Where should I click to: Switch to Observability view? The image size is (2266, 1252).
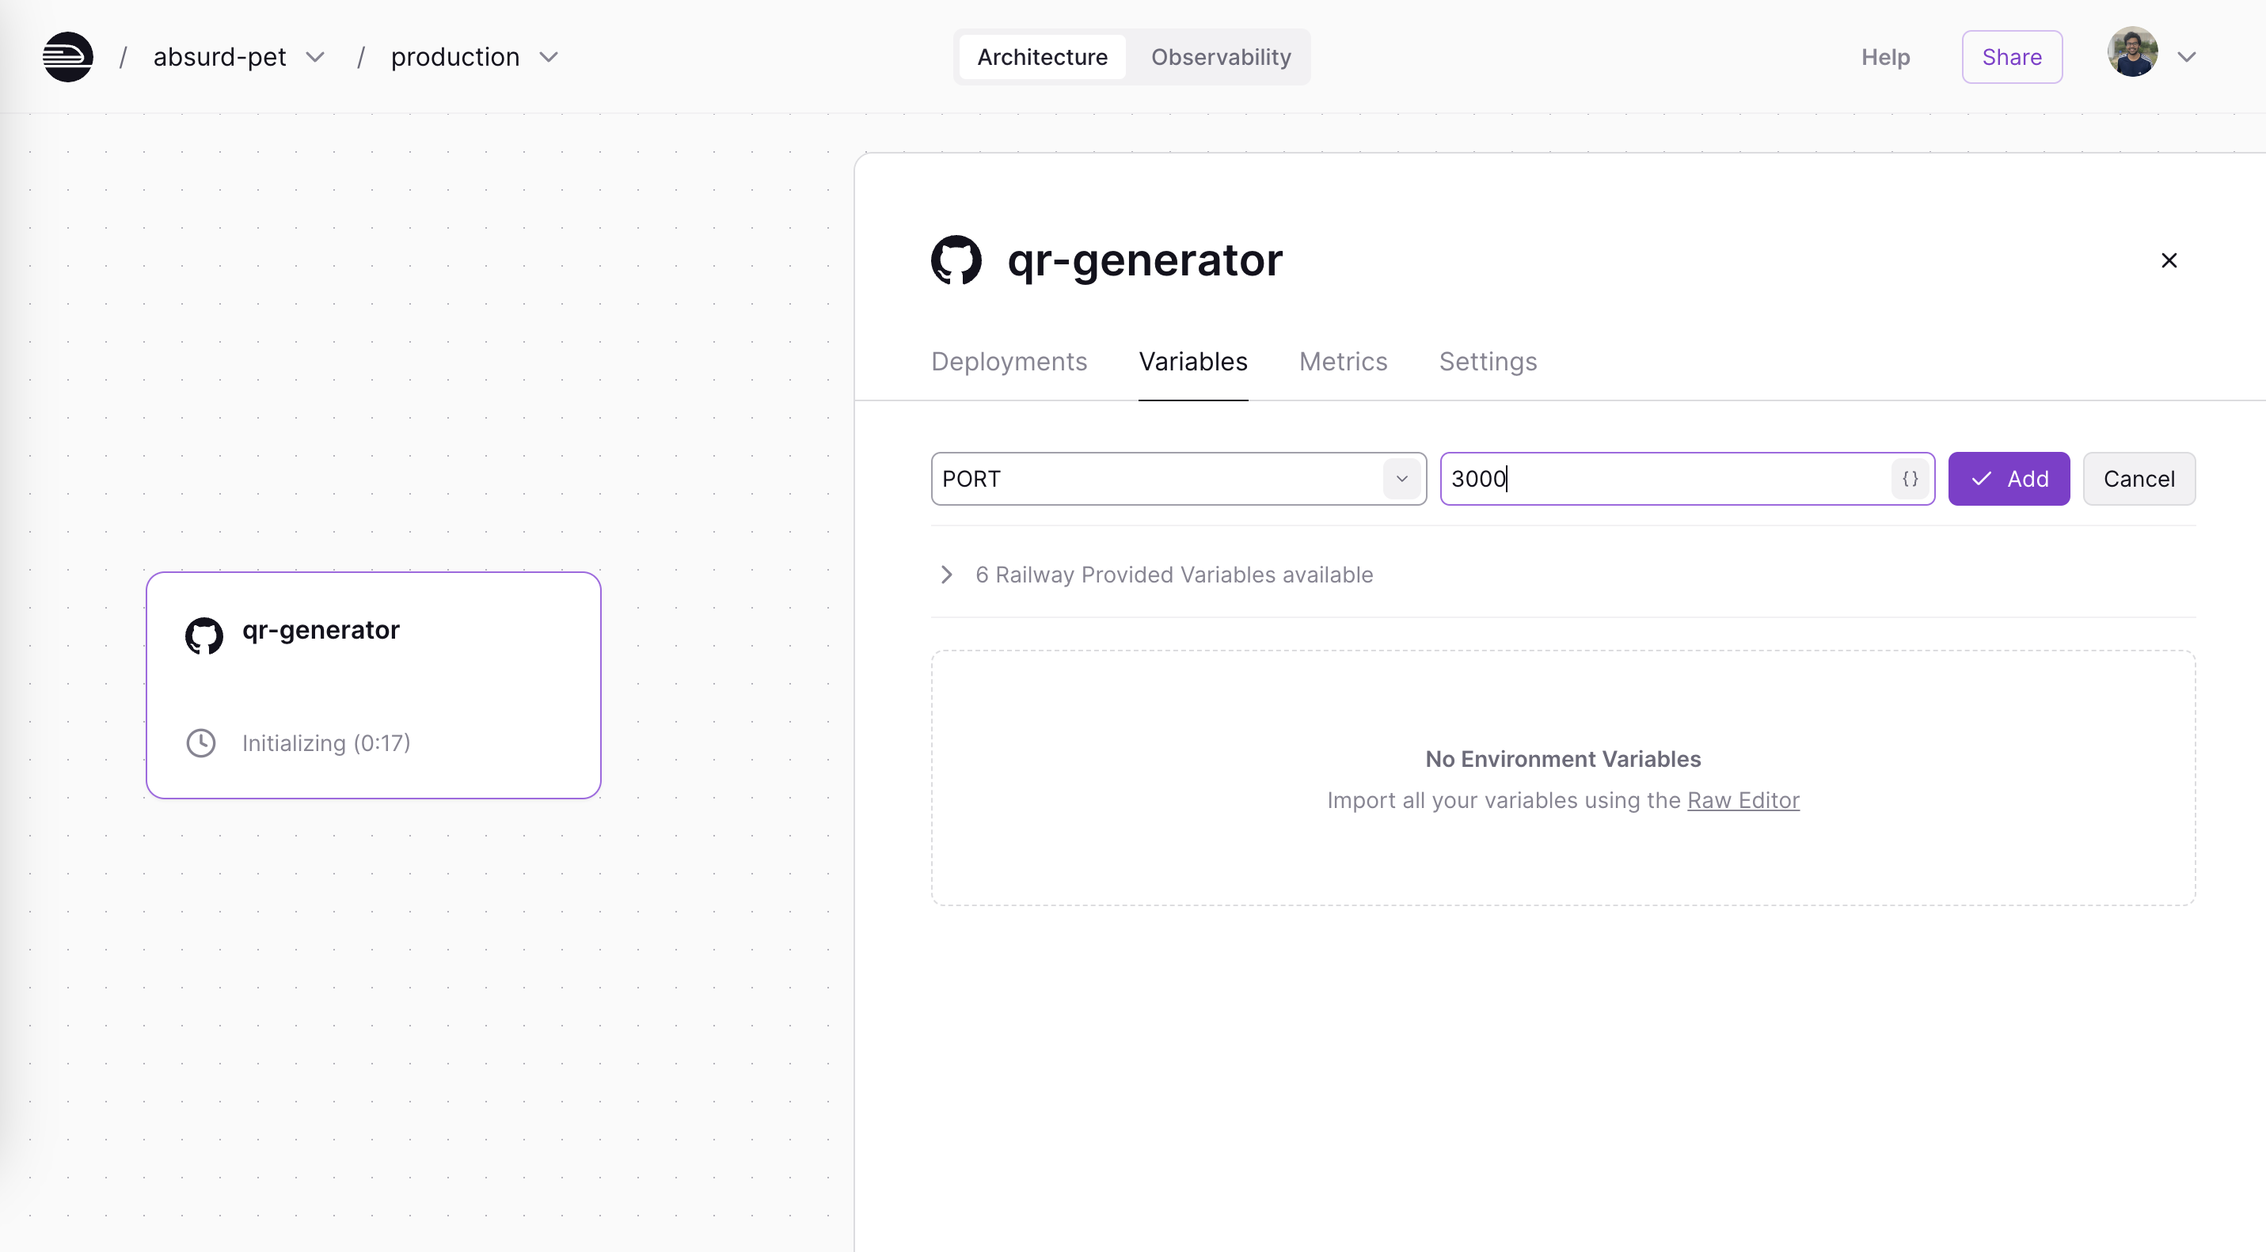tap(1220, 57)
